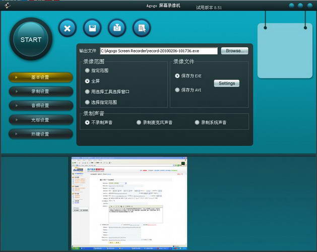
Task: Click the X cancel icon button
Action: pos(68,28)
